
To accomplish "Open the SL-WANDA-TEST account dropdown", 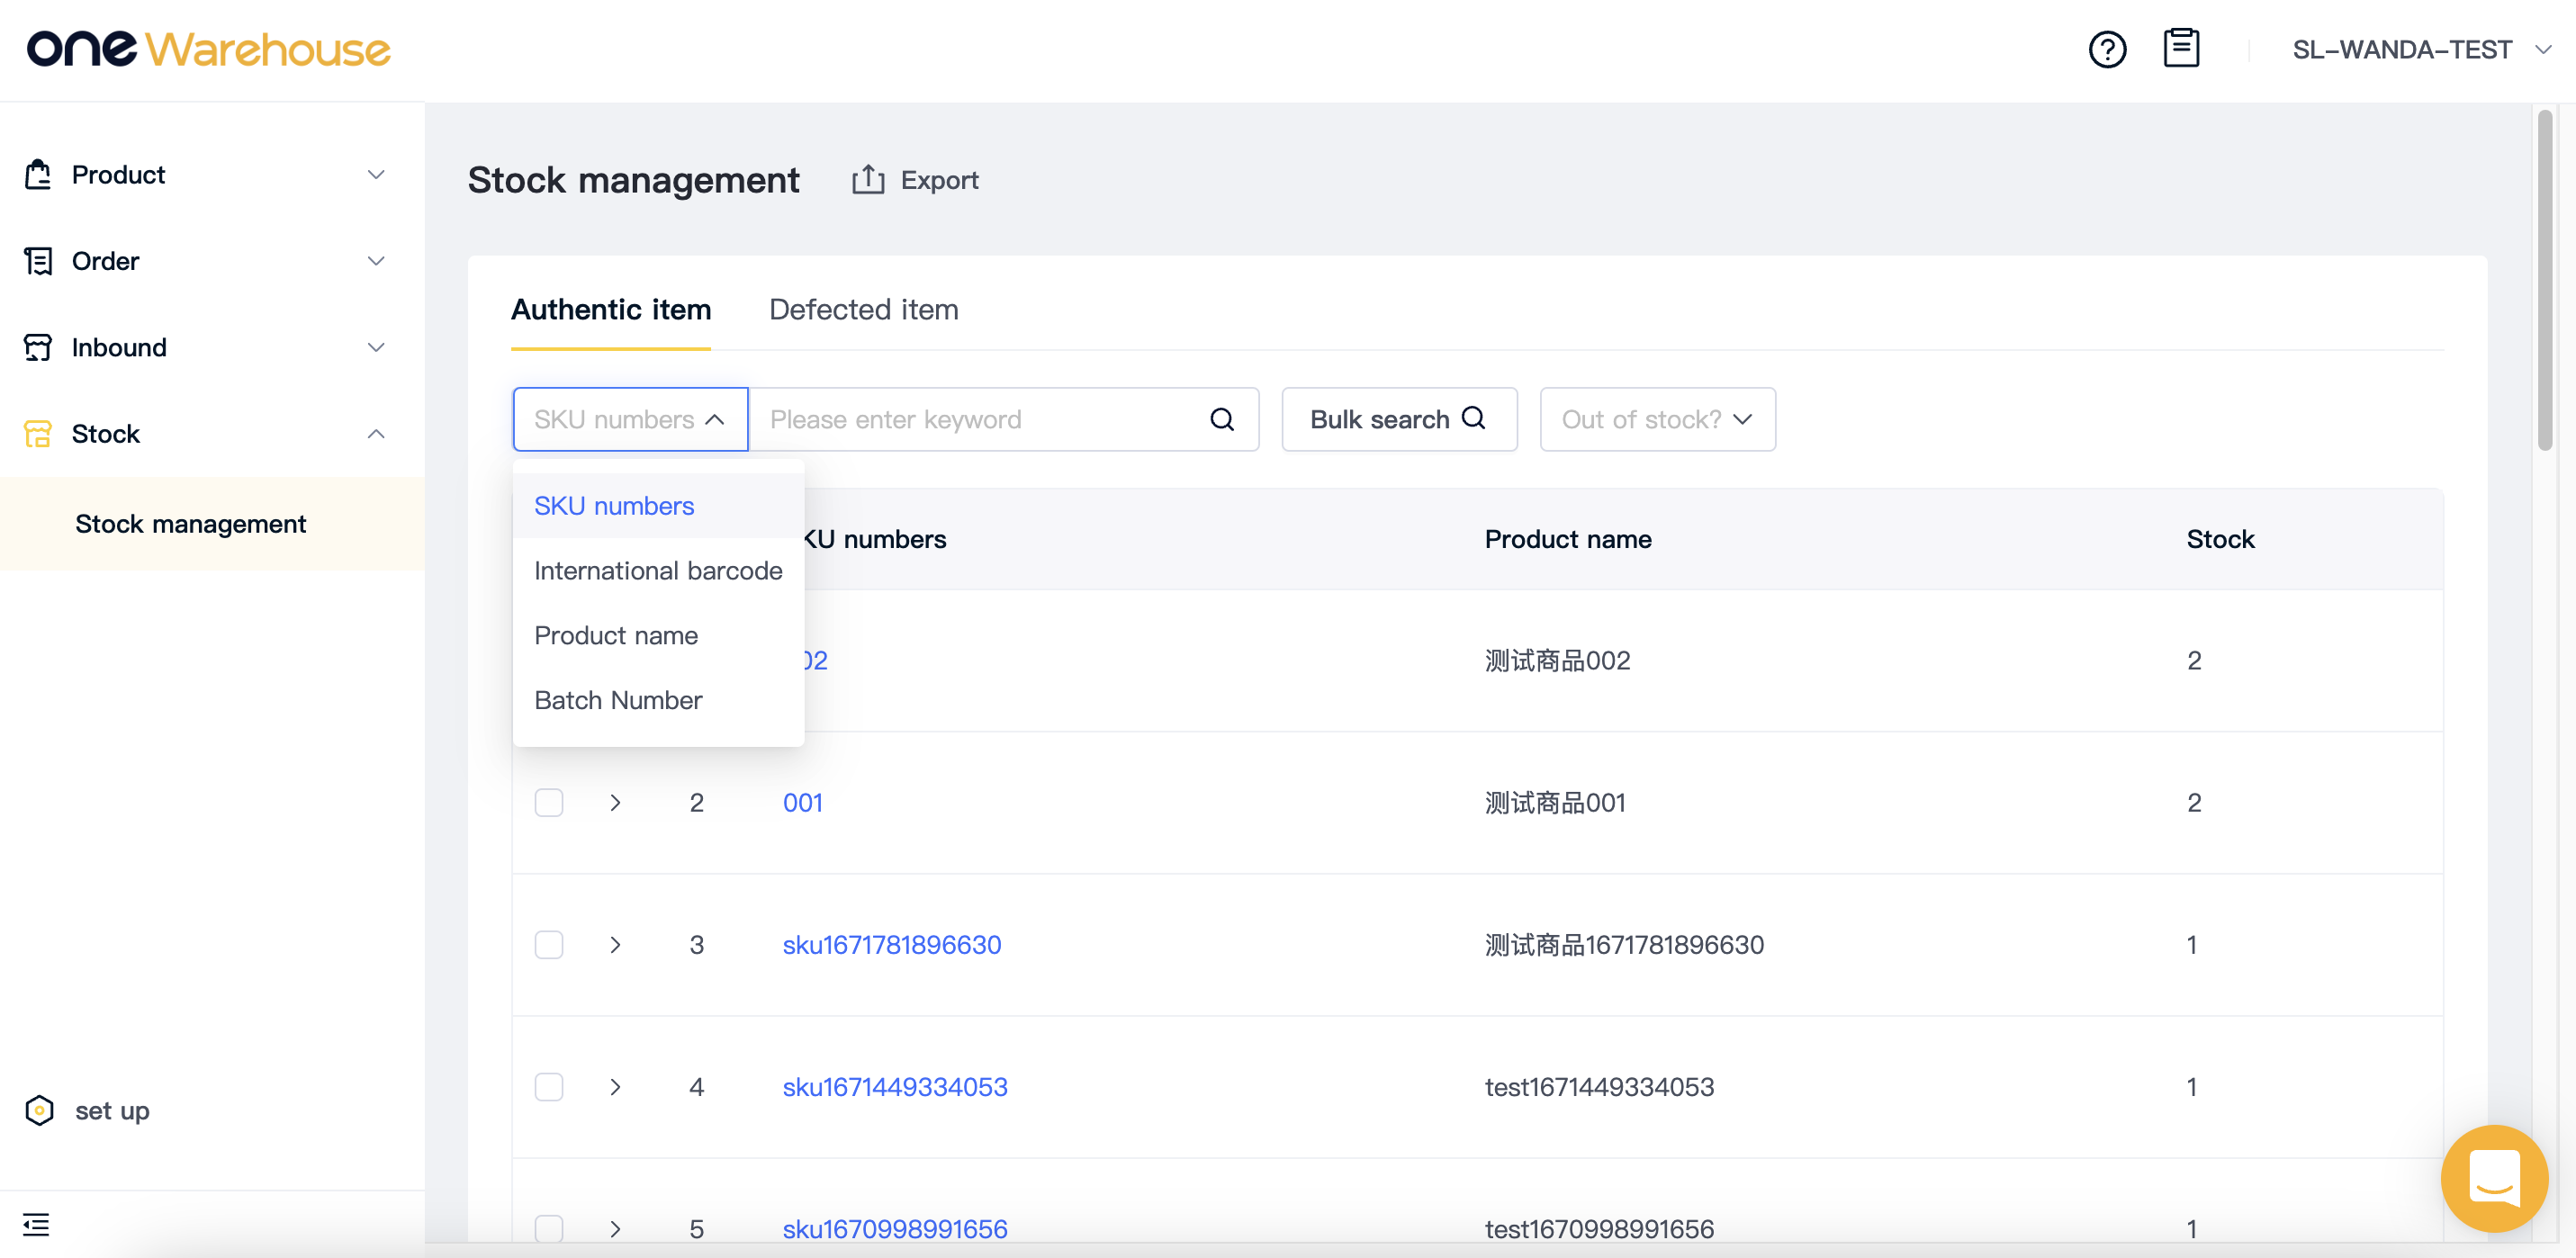I will tap(2421, 49).
